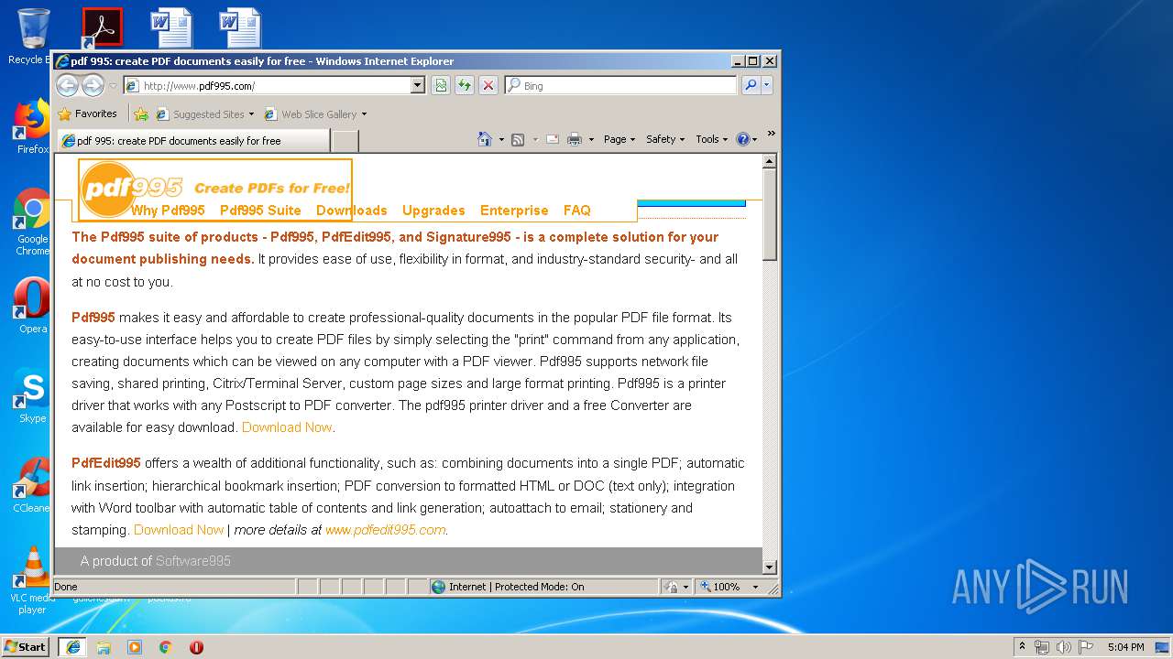This screenshot has width=1173, height=659.
Task: Open the Why Pdf995 navigation link
Action: tap(168, 211)
